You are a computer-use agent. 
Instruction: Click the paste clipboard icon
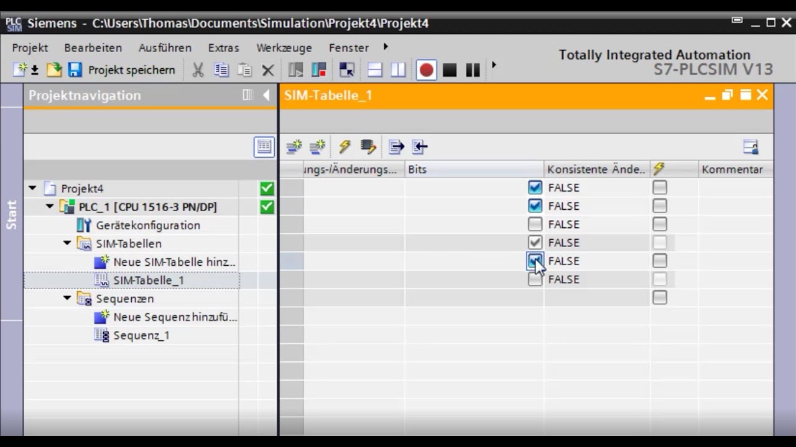point(245,70)
